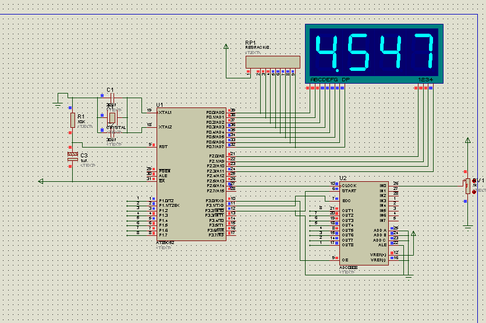Click the U1 reference label

[159, 105]
